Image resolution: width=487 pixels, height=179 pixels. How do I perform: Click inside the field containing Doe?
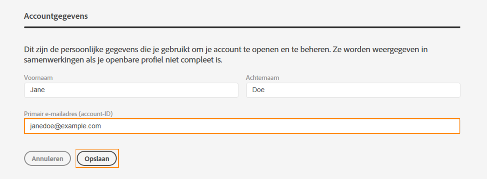coord(353,90)
